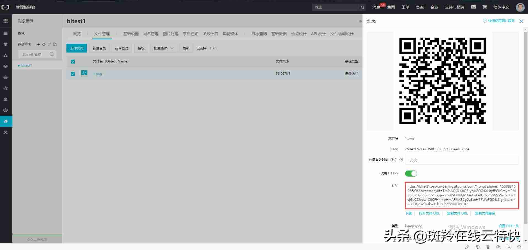The width and height of the screenshot is (528, 250).
Task: Open the 域名管理 tab
Action: (151, 34)
